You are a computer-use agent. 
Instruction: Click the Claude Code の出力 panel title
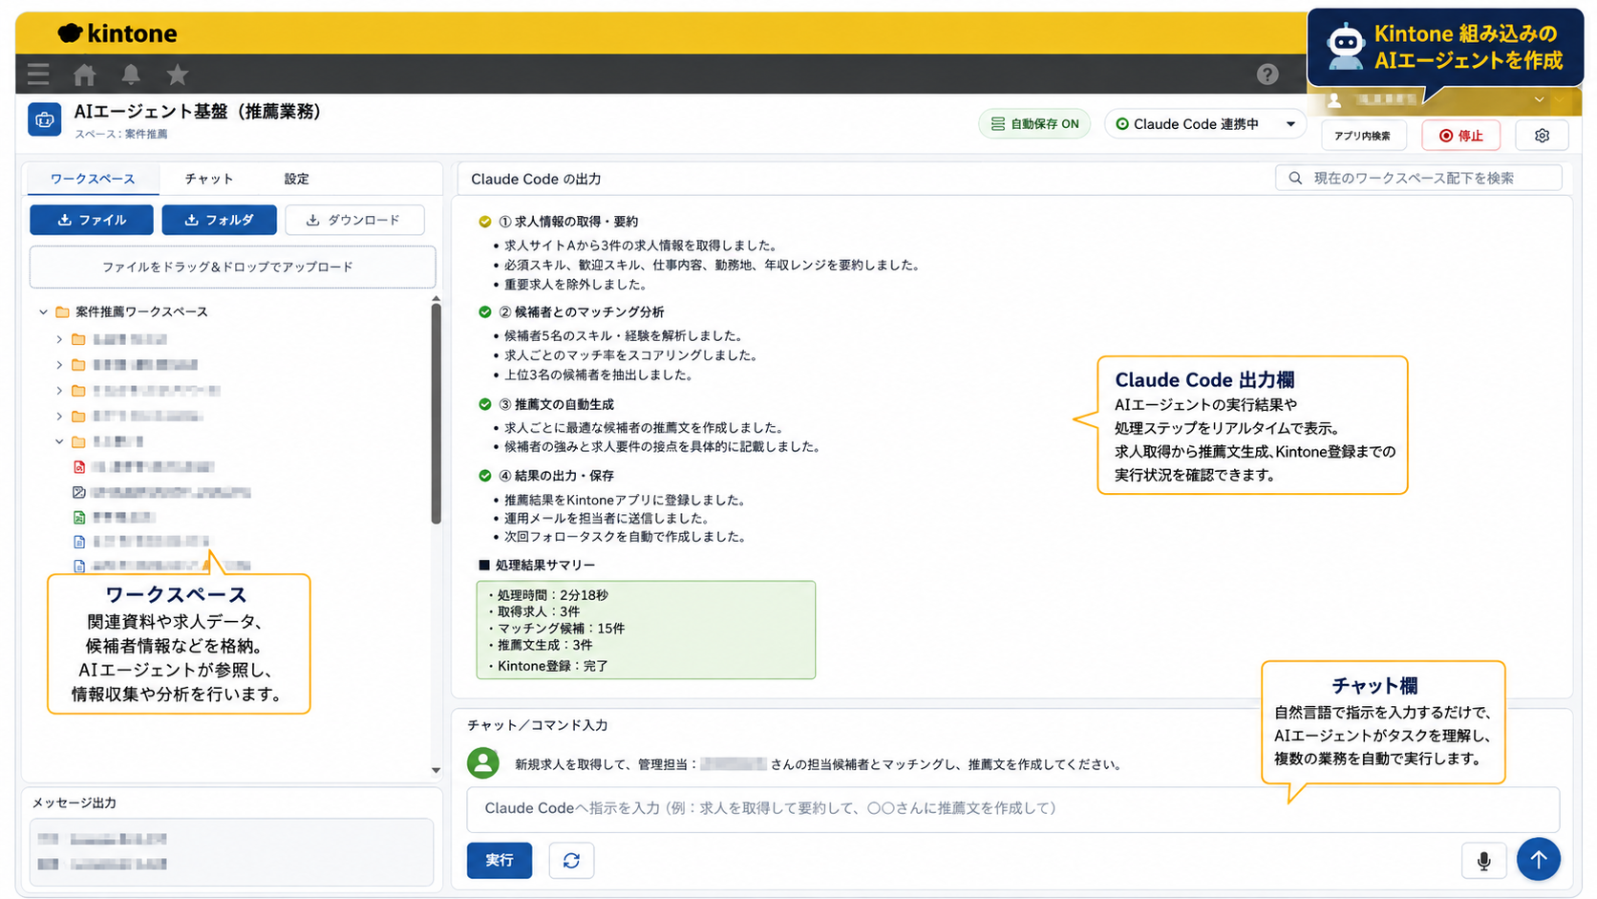click(536, 179)
